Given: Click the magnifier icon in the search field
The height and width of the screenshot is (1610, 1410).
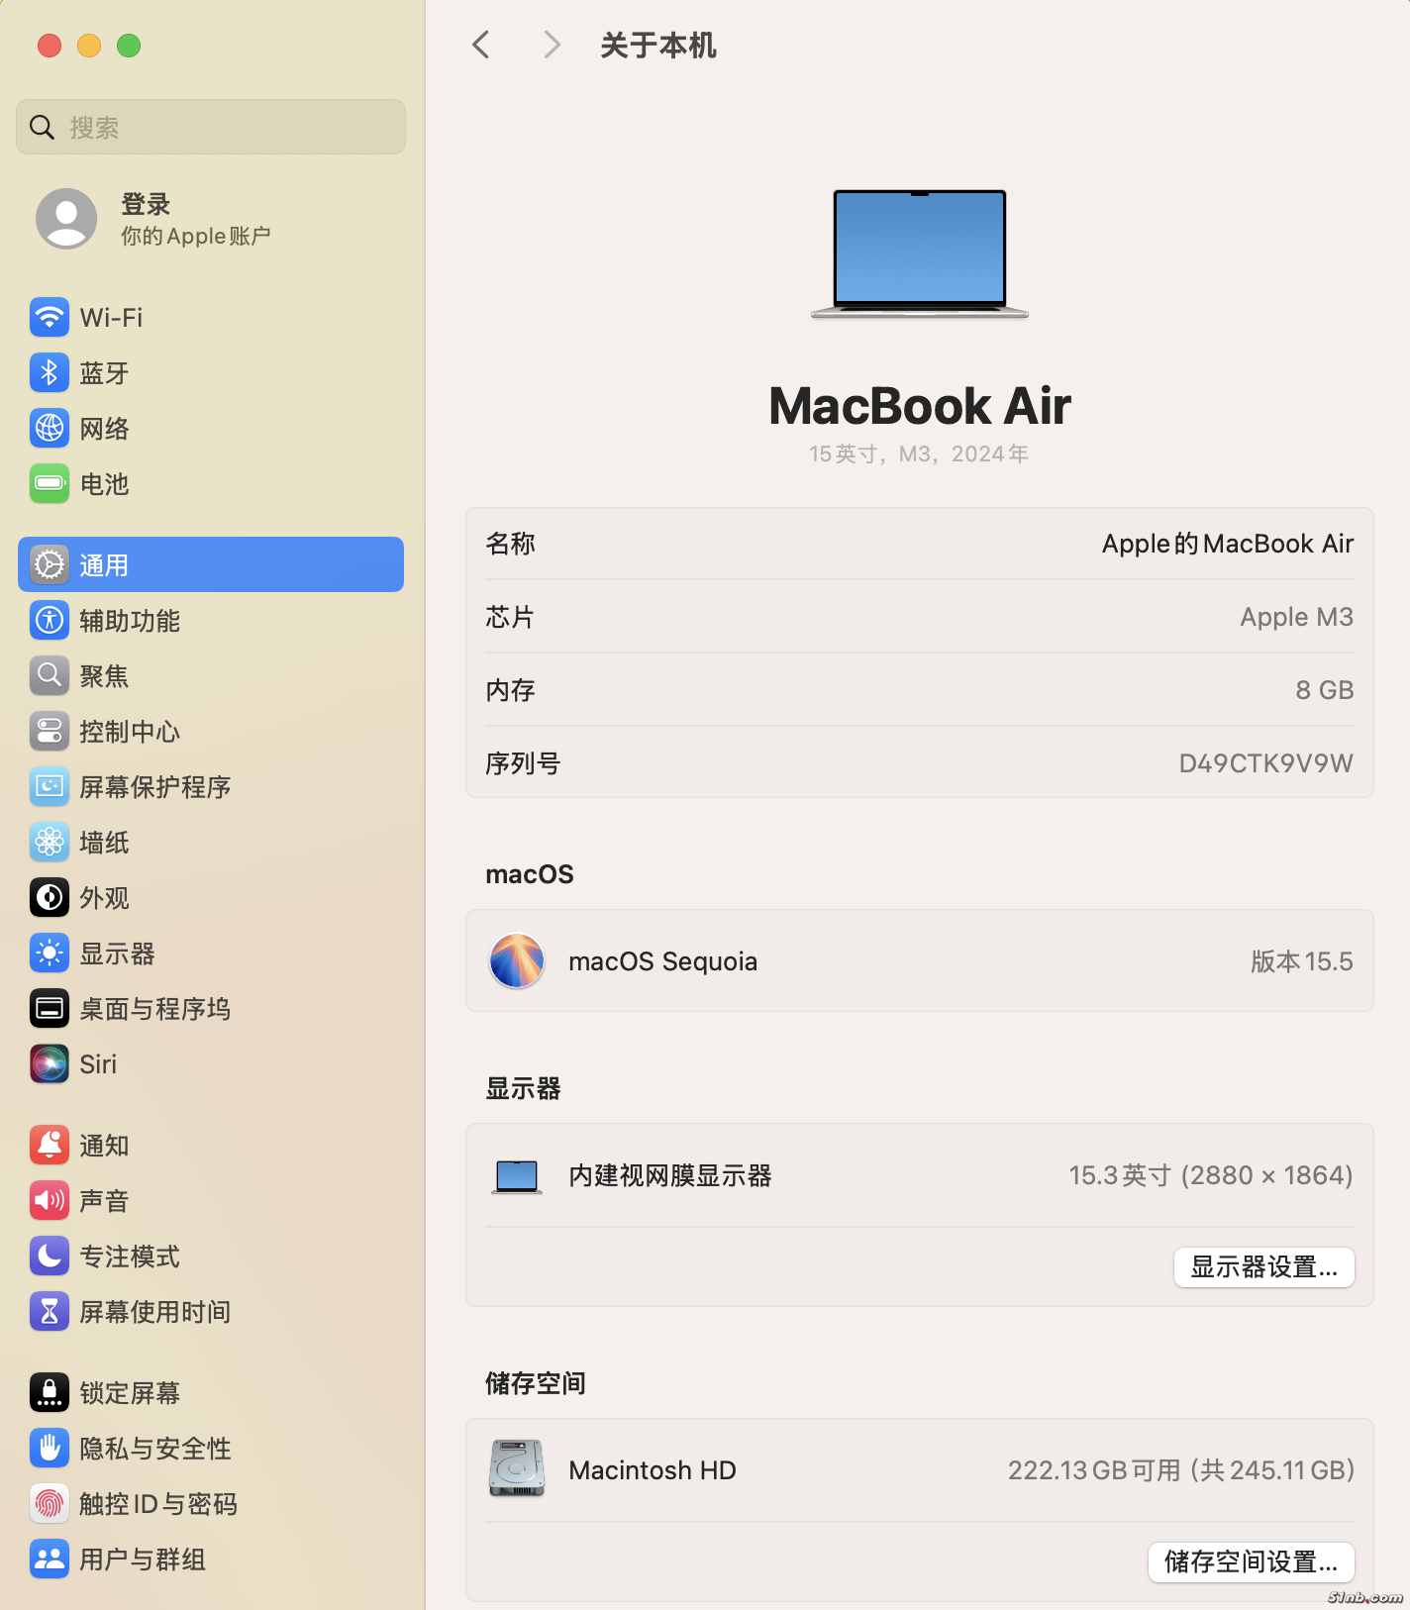Looking at the screenshot, I should click(42, 127).
